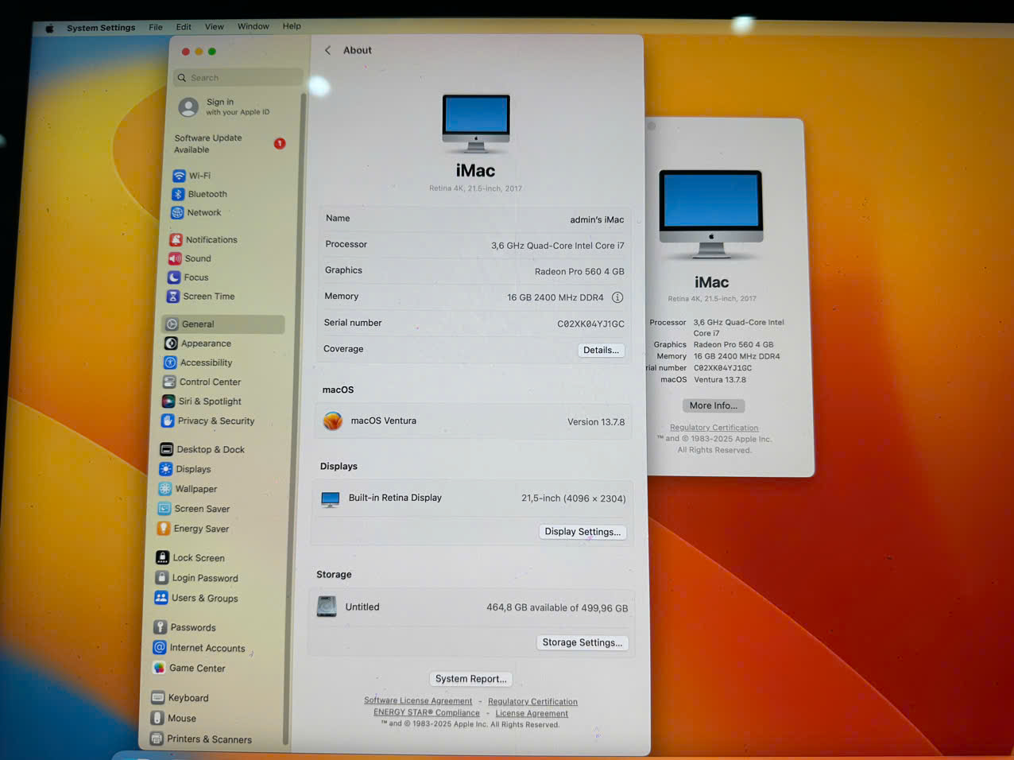Open Siri & Spotlight settings

209,401
